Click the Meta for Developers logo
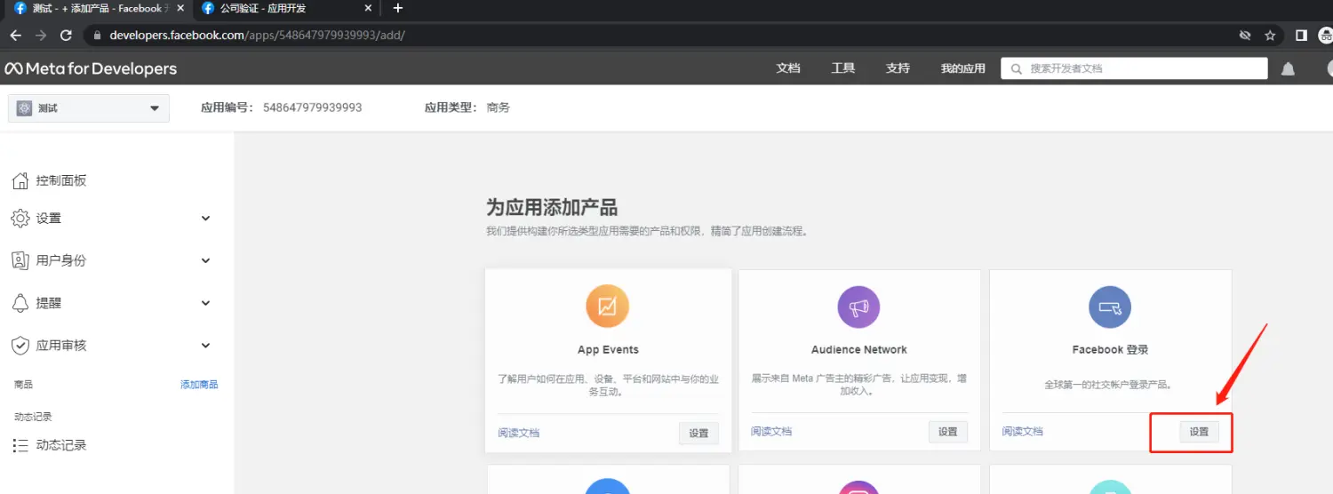This screenshot has width=1333, height=494. point(91,68)
